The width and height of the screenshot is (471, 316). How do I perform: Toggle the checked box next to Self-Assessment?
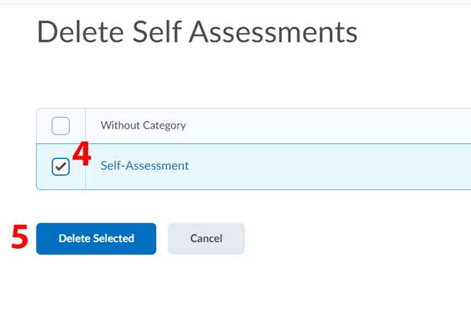tap(61, 166)
